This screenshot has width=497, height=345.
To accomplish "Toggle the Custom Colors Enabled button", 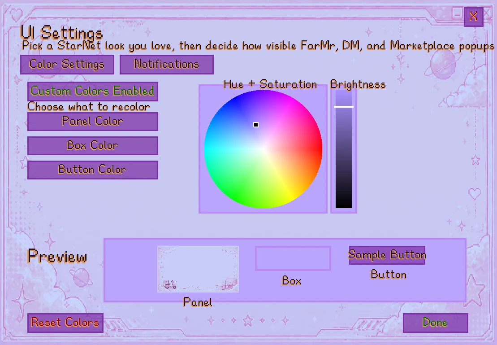I will tap(93, 92).
